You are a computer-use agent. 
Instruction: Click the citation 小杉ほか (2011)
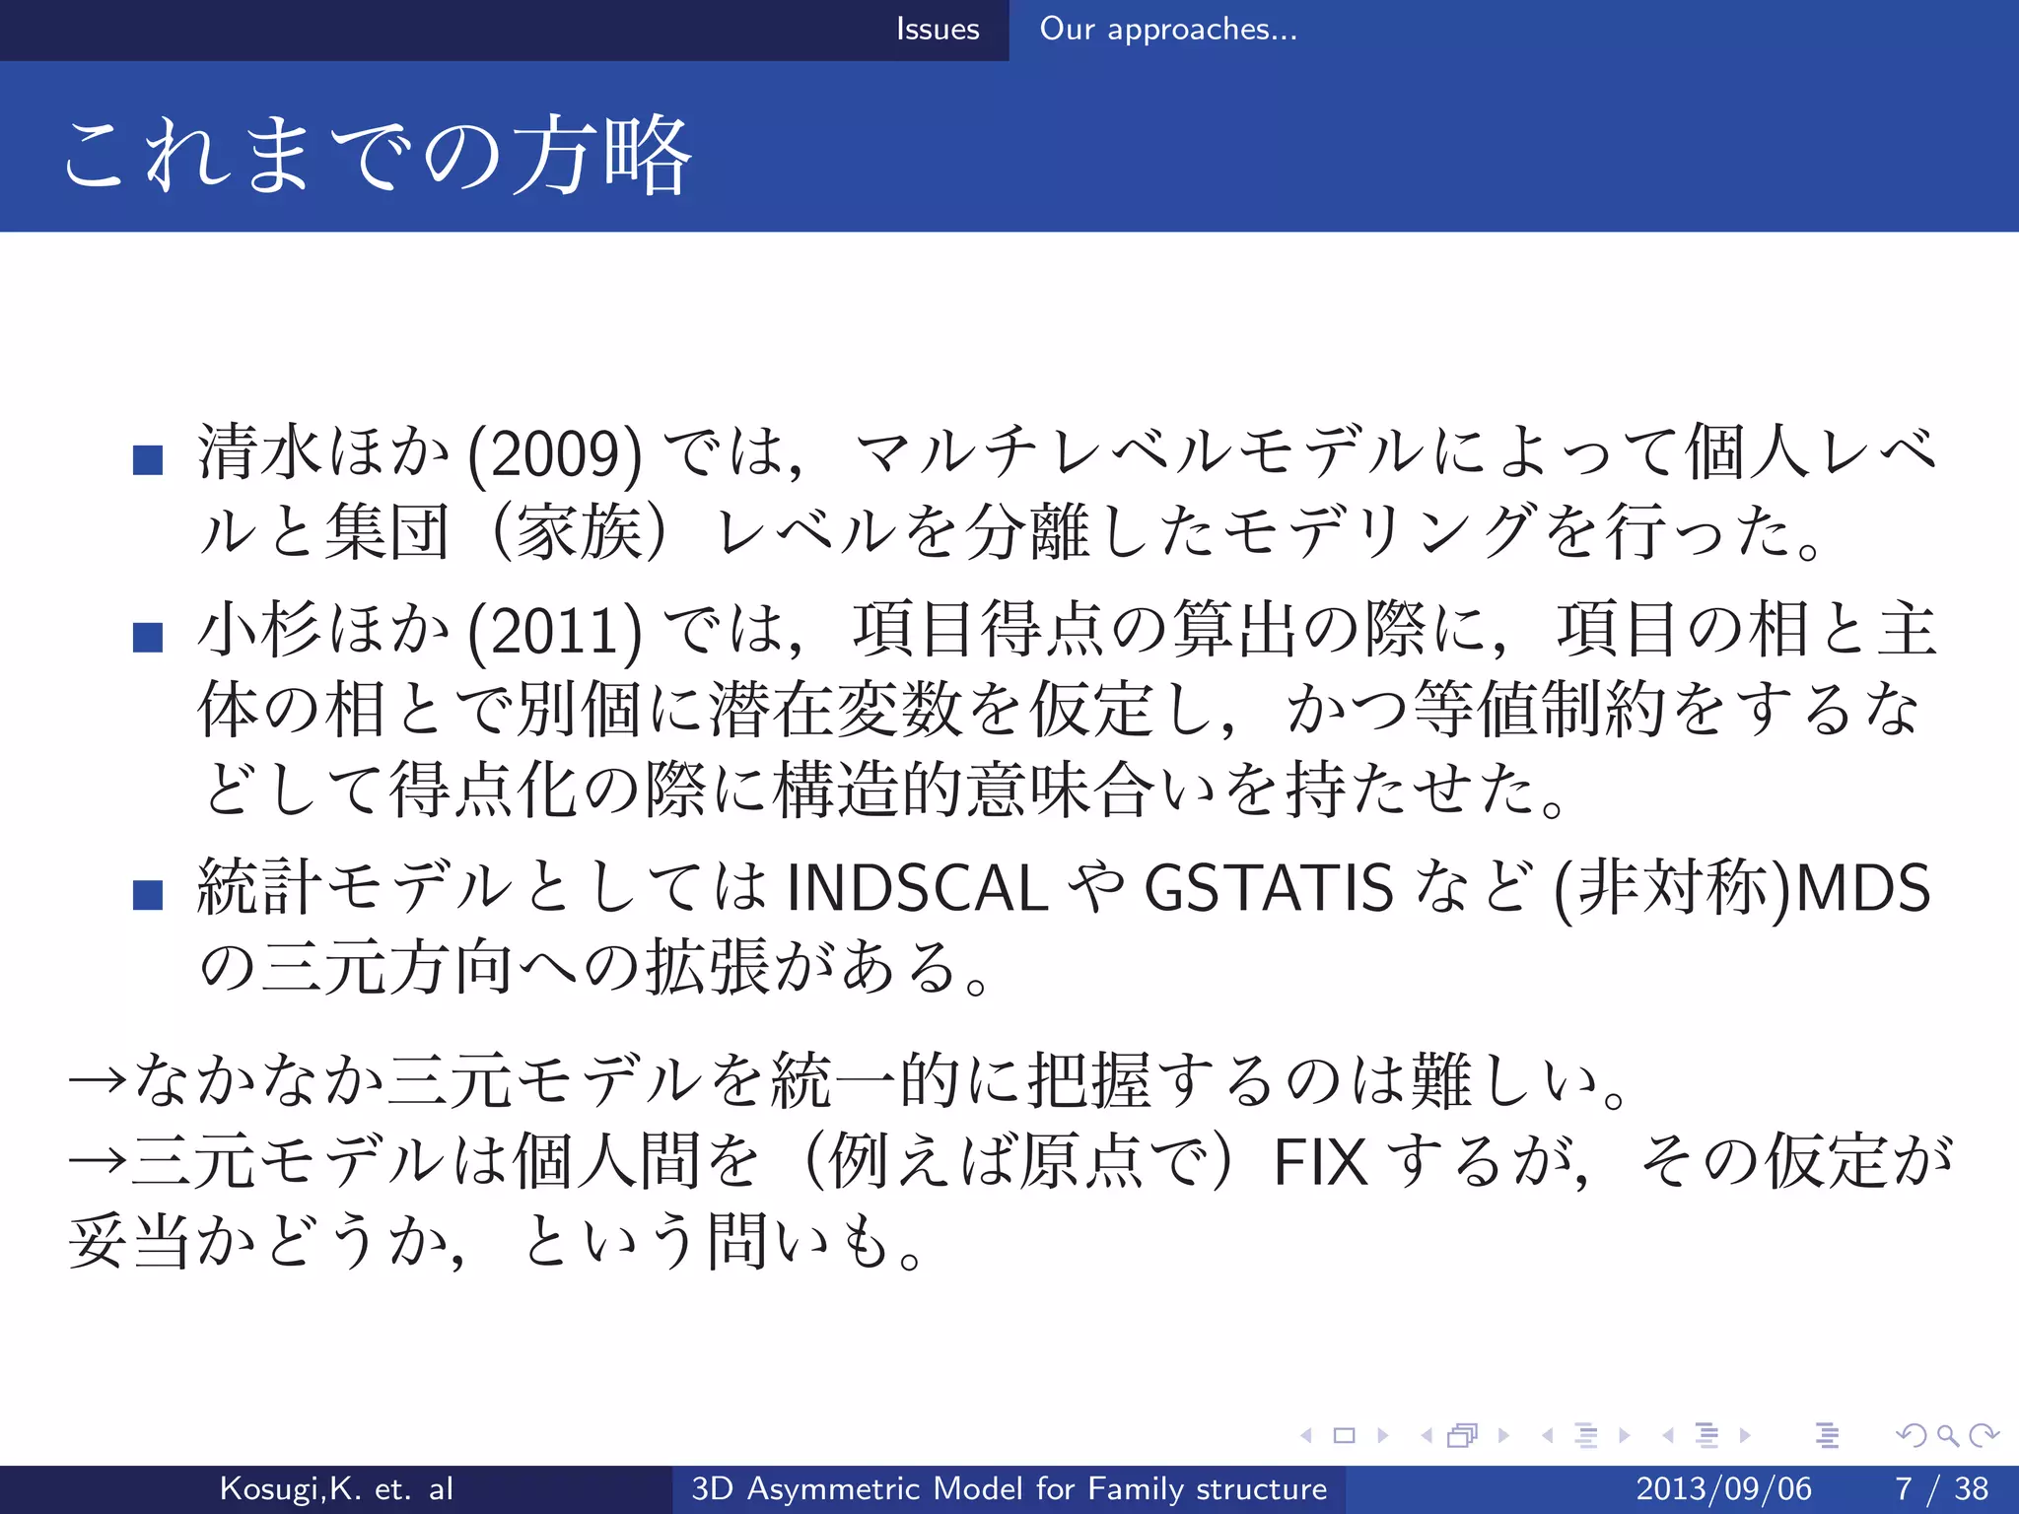(x=421, y=630)
